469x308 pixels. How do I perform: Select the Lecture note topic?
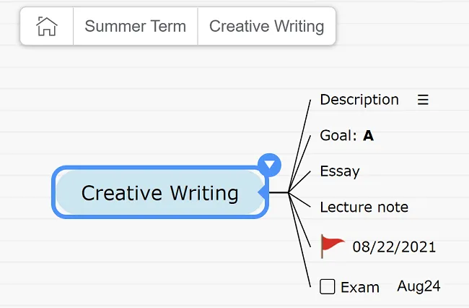pyautogui.click(x=364, y=207)
